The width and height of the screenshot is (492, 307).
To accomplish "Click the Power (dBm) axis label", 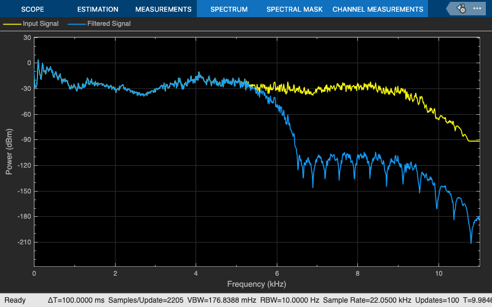I will pyautogui.click(x=9, y=152).
